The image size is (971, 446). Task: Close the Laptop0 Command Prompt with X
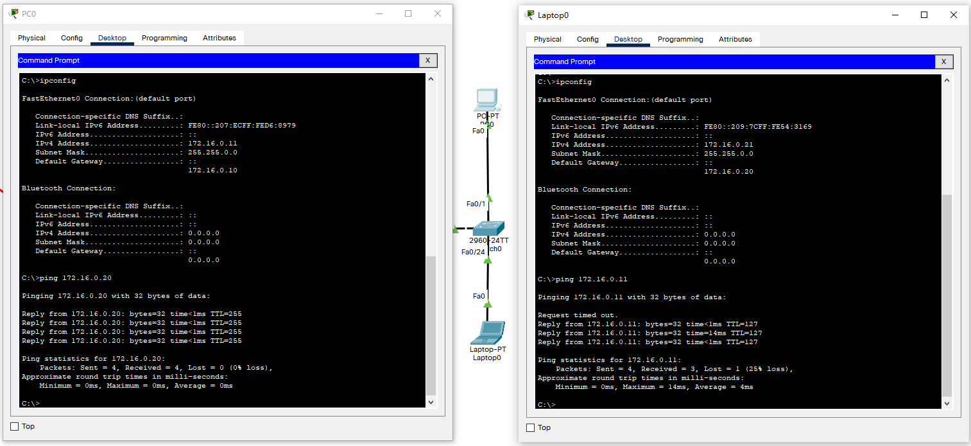[x=943, y=62]
